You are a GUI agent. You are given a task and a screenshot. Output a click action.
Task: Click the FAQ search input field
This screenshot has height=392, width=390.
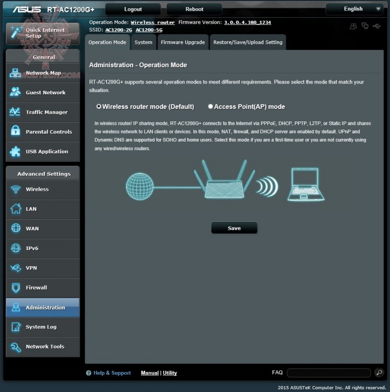click(329, 372)
